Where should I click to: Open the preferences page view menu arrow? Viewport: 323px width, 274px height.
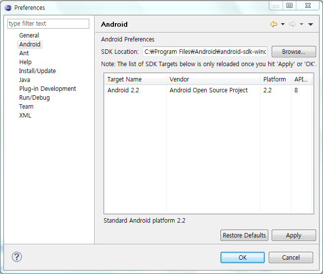coord(311,24)
